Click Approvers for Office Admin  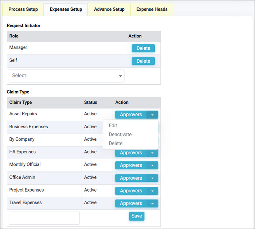pyautogui.click(x=131, y=178)
